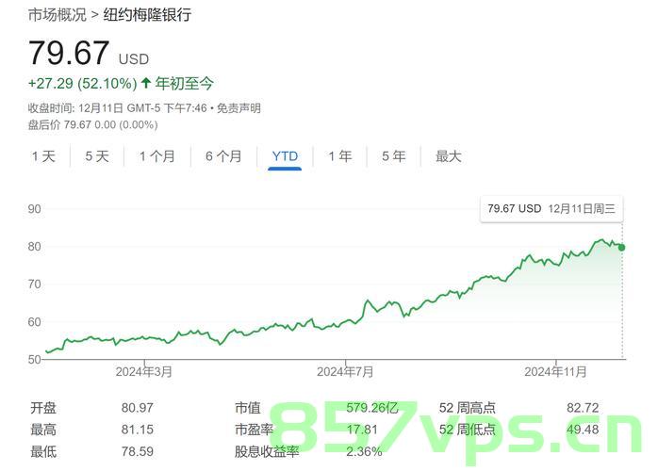This screenshot has width=658, height=471.
Task: Select the 1 个月 range tab
Action: click(156, 156)
